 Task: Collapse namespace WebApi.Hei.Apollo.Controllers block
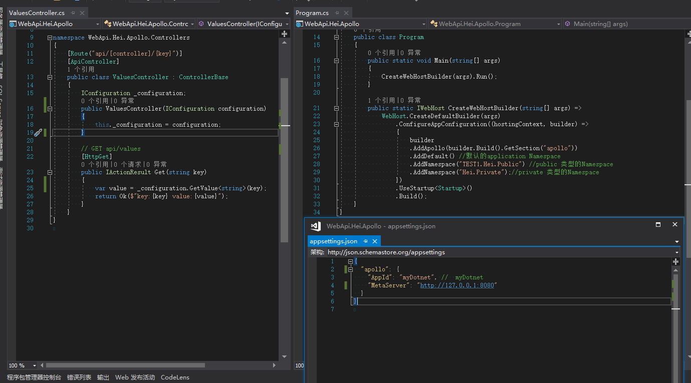50,38
